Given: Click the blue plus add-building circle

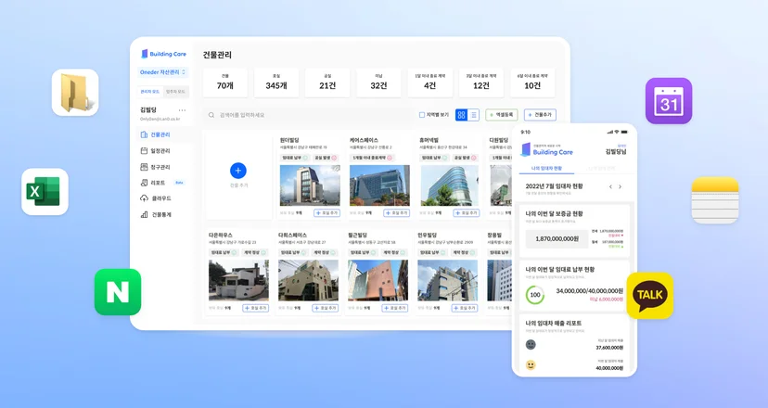Looking at the screenshot, I should 238,171.
